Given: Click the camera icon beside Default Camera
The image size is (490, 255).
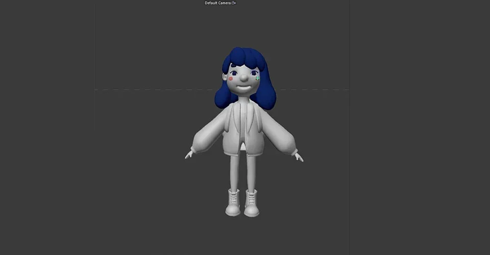Looking at the screenshot, I should [x=234, y=3].
